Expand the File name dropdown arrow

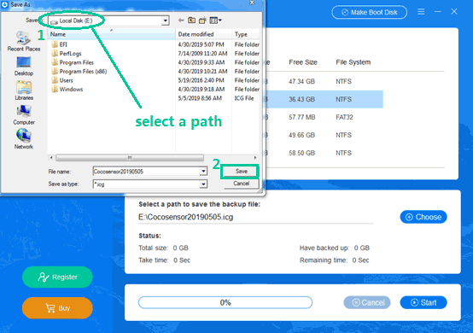tap(203, 172)
